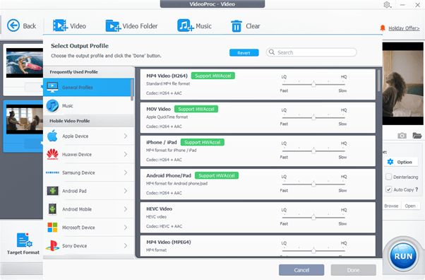Adjust iPhone / iPad quality slider
Viewport: 425px width, 280px height.
pos(313,151)
